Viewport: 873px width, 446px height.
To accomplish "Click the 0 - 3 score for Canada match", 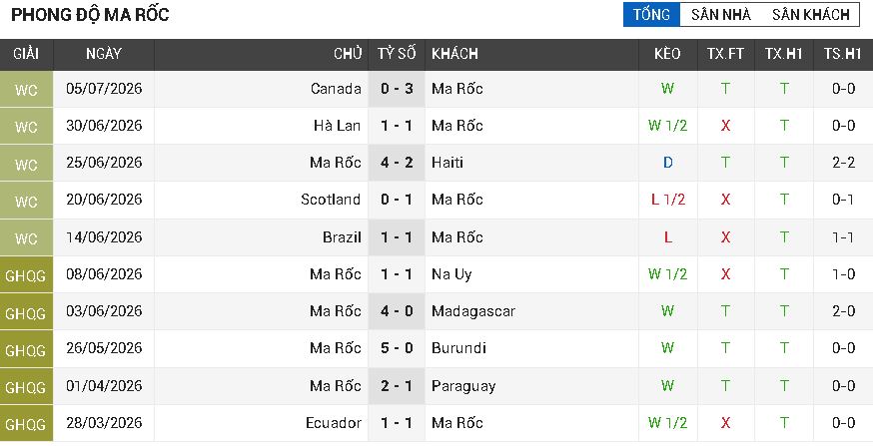I will tap(397, 89).
